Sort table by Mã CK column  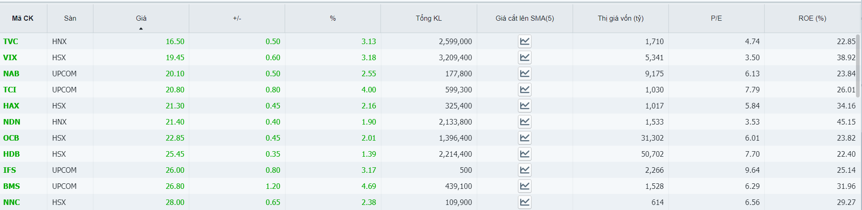coord(23,18)
